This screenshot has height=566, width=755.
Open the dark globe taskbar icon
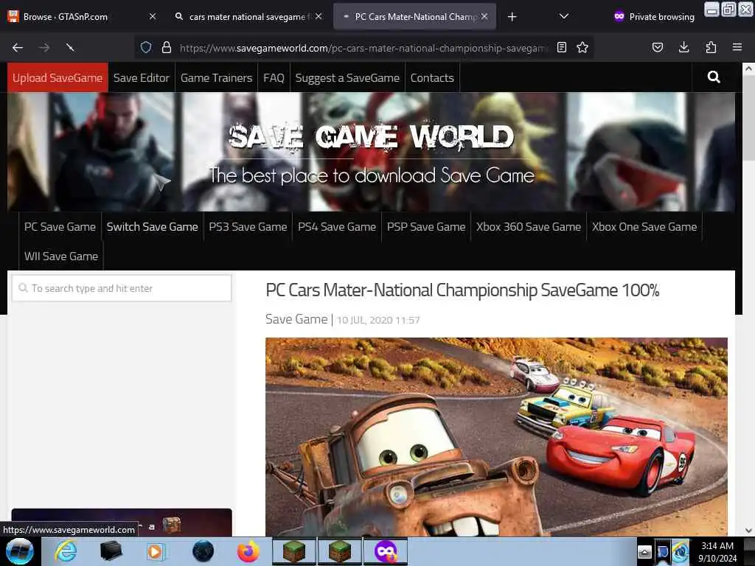point(203,551)
